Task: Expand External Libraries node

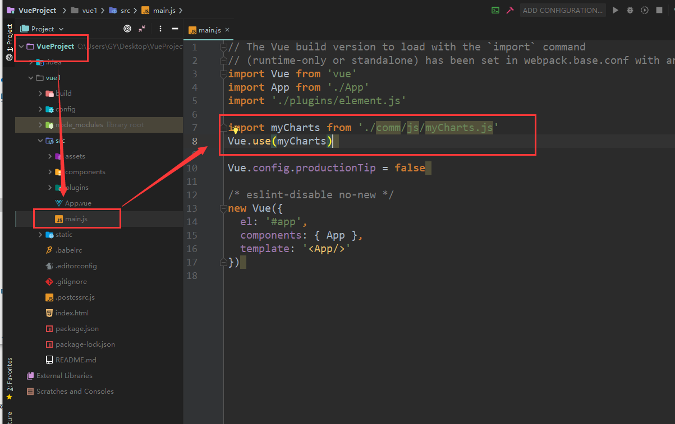Action: tap(65, 376)
